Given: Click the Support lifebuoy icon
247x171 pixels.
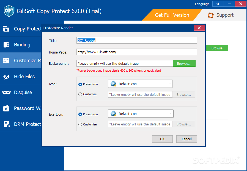Looking at the screenshot, I should tap(211, 15).
